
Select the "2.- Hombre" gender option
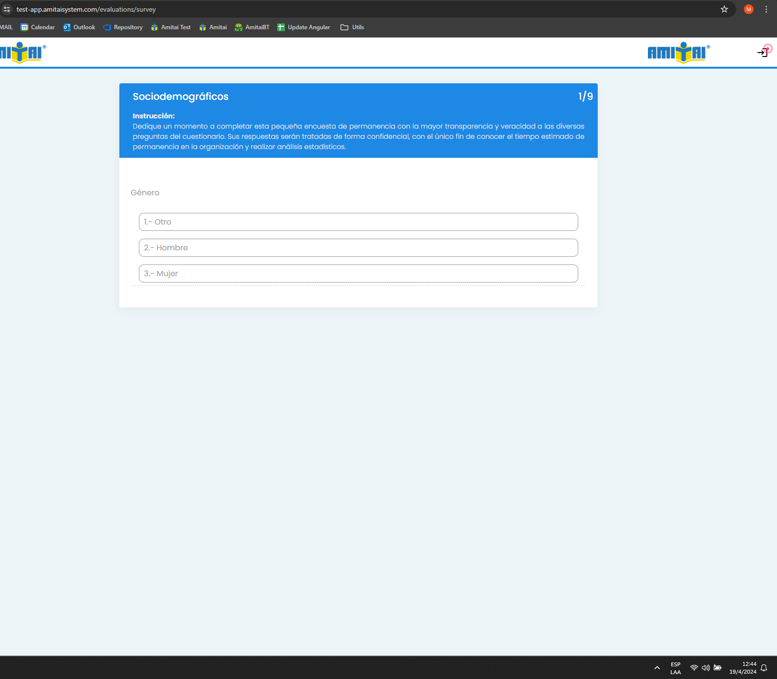tap(358, 248)
